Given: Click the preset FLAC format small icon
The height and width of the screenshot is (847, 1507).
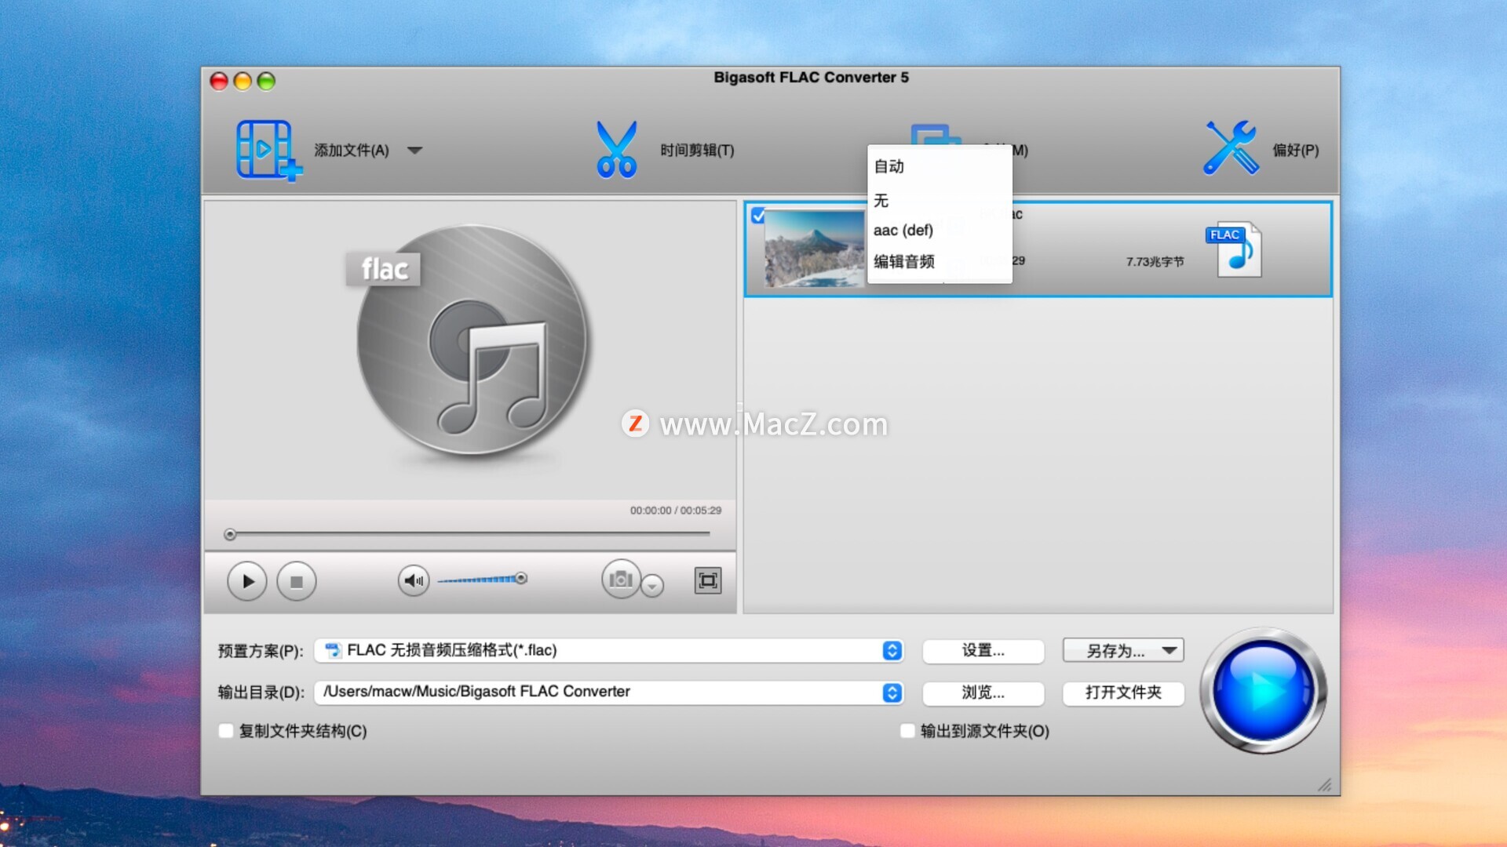Looking at the screenshot, I should point(333,650).
